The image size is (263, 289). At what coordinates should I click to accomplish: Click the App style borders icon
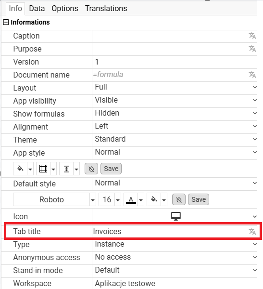point(43,169)
